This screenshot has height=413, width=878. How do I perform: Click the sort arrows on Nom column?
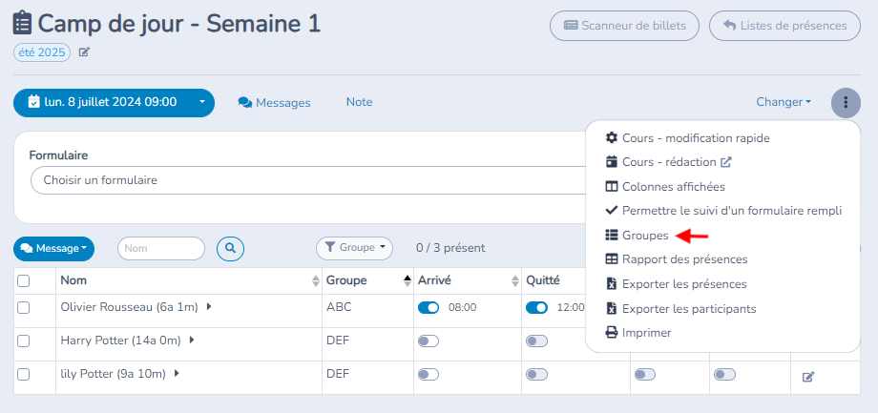[x=316, y=281]
